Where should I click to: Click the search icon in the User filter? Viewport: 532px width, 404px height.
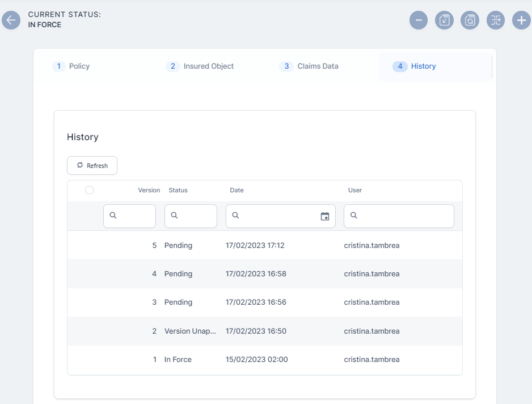[x=354, y=216]
